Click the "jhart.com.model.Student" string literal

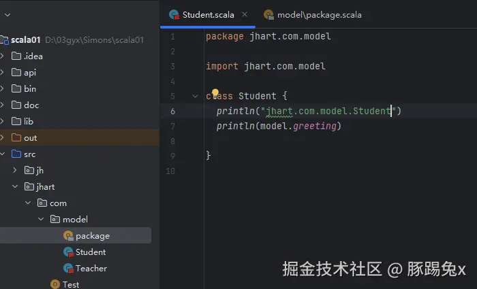[x=328, y=111]
